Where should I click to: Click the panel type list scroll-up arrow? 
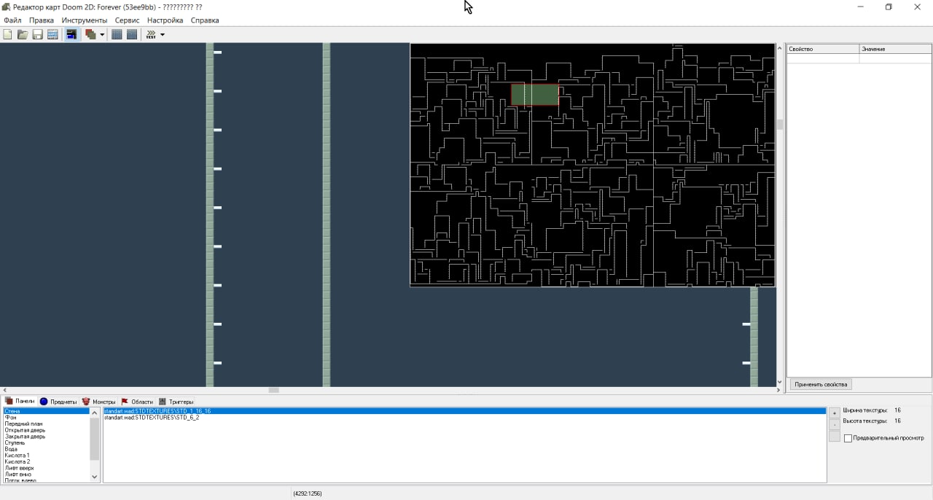94,413
